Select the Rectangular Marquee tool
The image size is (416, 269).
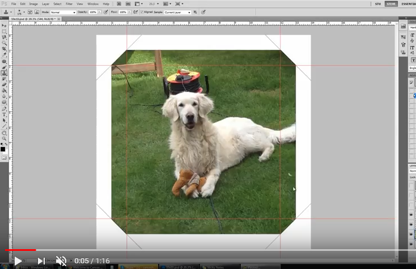pos(4,31)
